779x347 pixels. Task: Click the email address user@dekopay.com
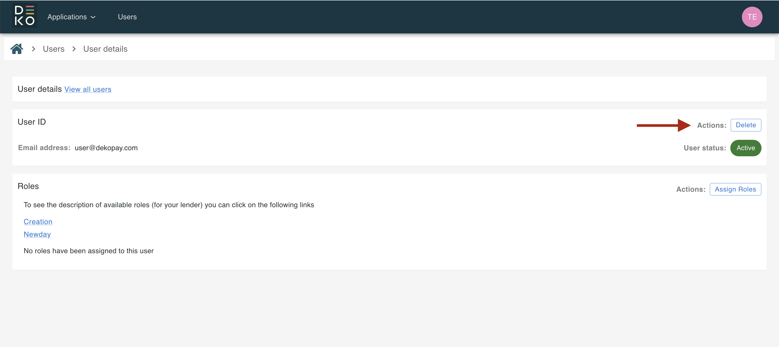coord(106,148)
